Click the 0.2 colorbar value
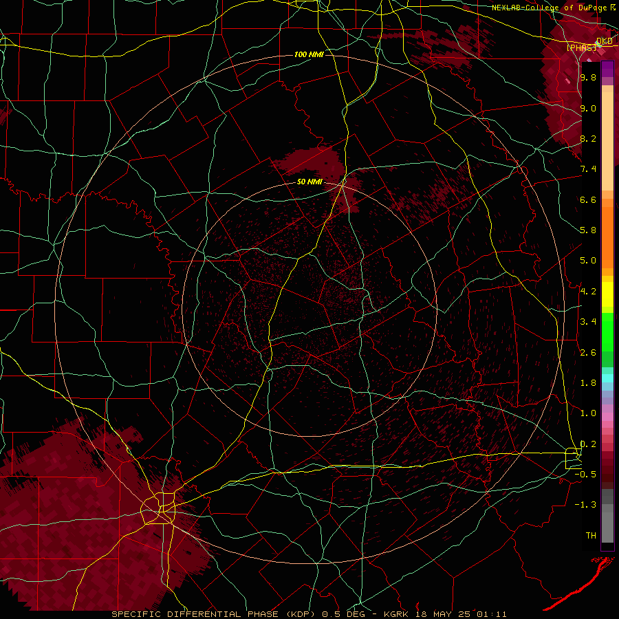 point(588,444)
